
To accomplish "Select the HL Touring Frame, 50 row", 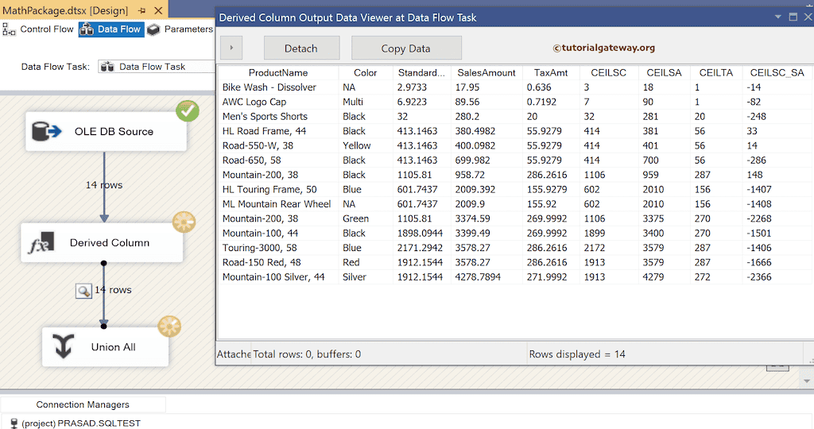I will tap(515, 189).
